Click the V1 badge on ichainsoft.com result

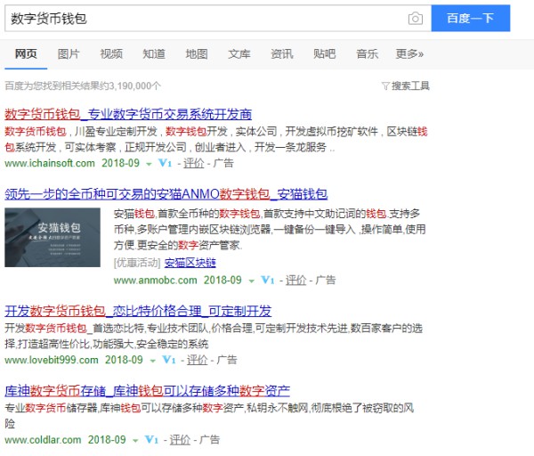(x=166, y=163)
